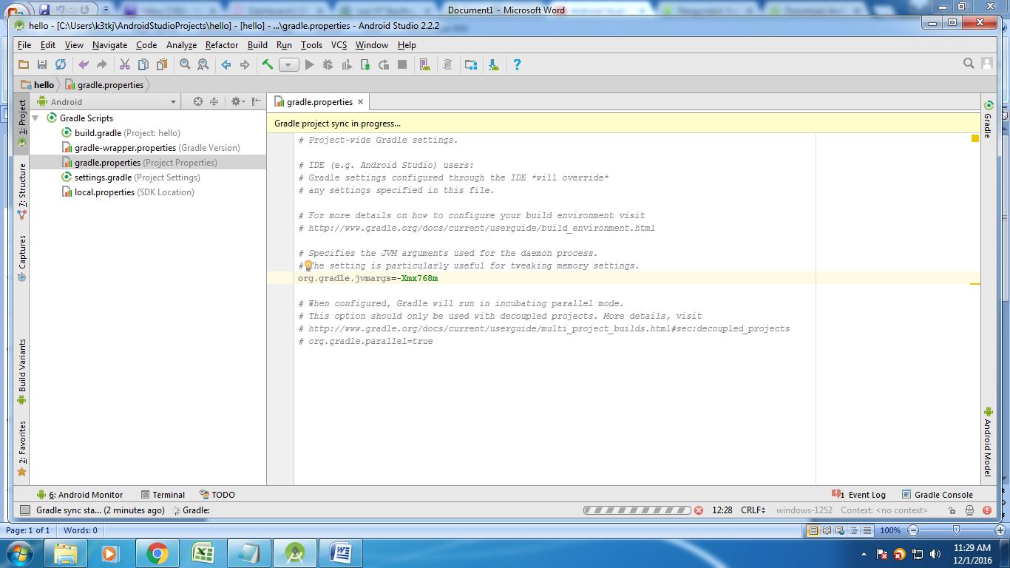Open Find with the magnifier toolbar icon
This screenshot has width=1010, height=568.
[x=185, y=65]
